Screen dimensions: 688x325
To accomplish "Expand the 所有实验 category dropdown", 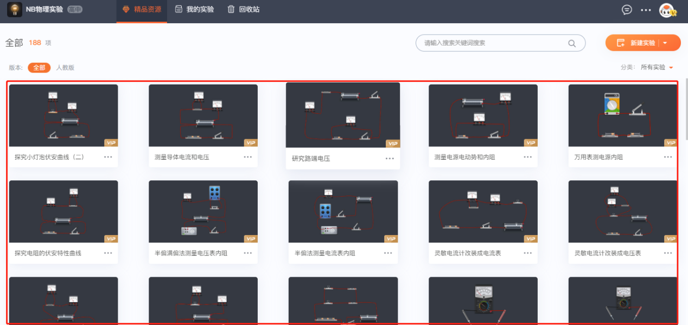I will (x=657, y=68).
